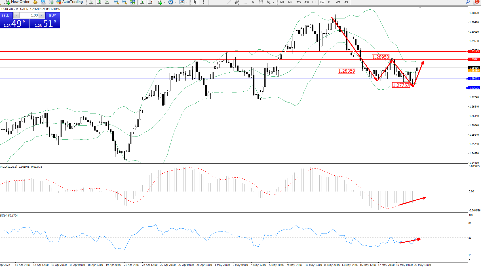Select the text label tool (A)
The width and height of the screenshot is (481, 267).
(x=253, y=2)
